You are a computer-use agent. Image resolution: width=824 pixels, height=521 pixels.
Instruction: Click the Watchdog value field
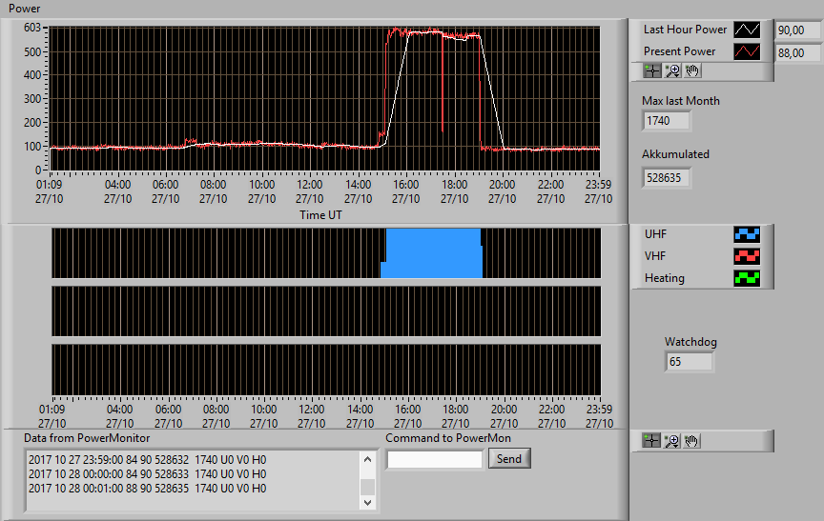pyautogui.click(x=689, y=362)
